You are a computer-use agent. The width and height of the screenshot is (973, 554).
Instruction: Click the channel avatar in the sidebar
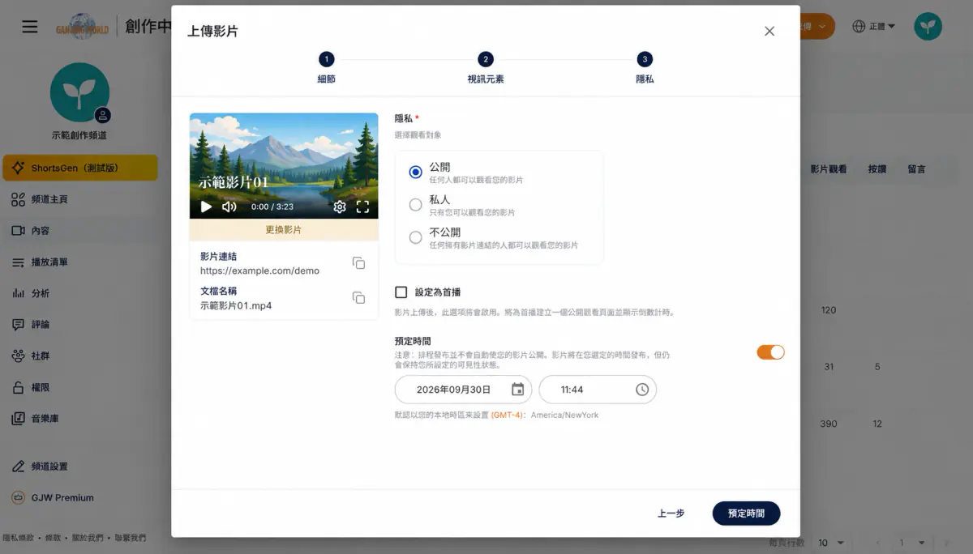(x=79, y=92)
